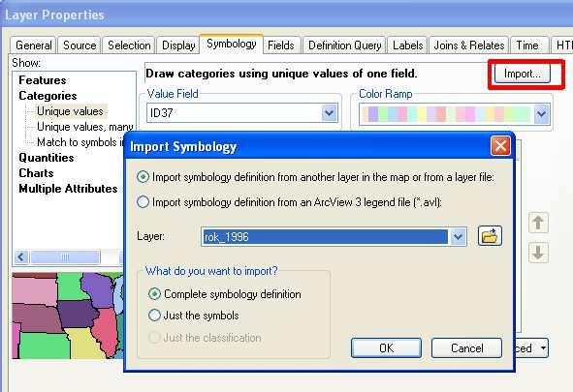This screenshot has height=392, width=573.
Task: Move value up with the up arrow
Action: [x=538, y=223]
